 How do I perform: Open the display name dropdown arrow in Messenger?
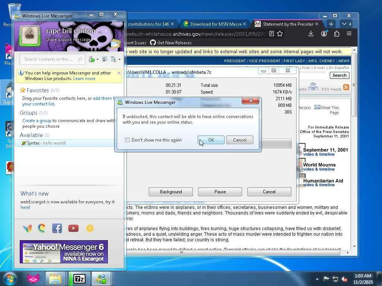coord(106,31)
